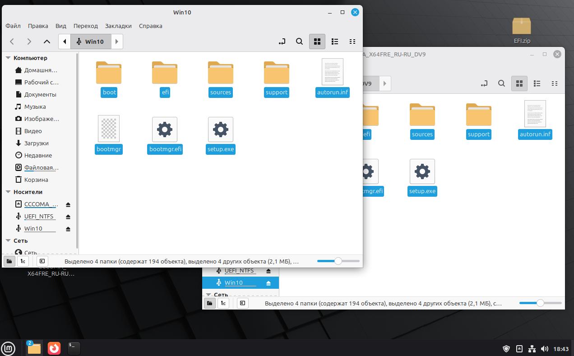Collapse the Компьютер sidebar section
Image resolution: width=574 pixels, height=356 pixels.
click(x=8, y=58)
